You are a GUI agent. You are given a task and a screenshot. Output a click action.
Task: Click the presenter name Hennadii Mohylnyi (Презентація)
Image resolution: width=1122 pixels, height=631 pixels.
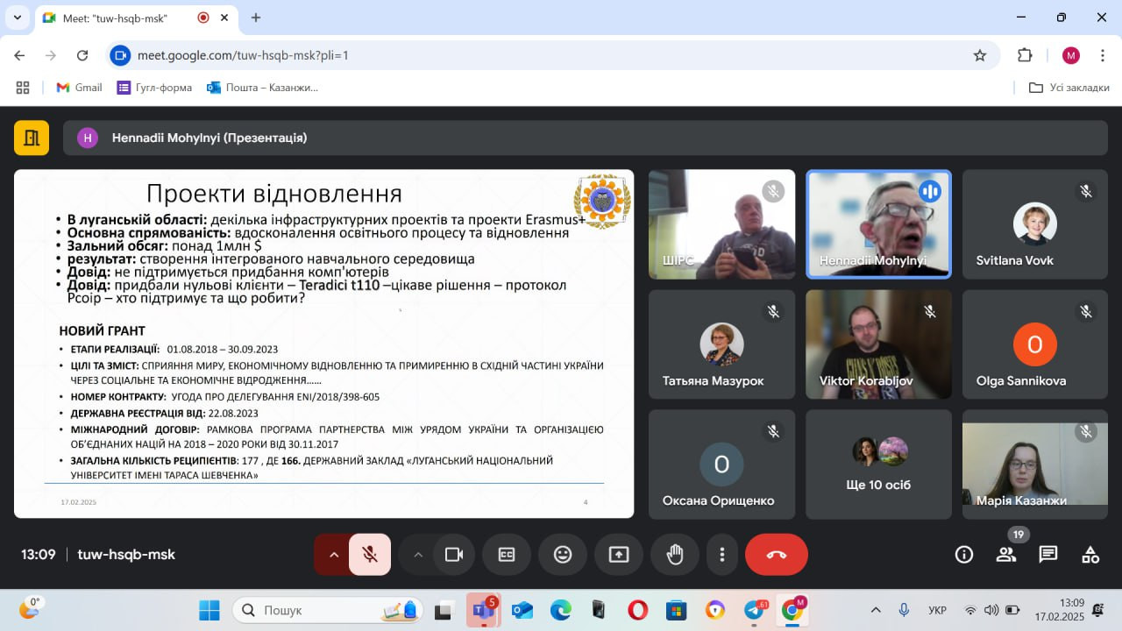[209, 138]
